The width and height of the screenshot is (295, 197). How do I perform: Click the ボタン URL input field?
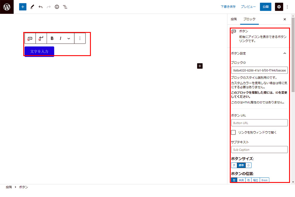(x=259, y=123)
